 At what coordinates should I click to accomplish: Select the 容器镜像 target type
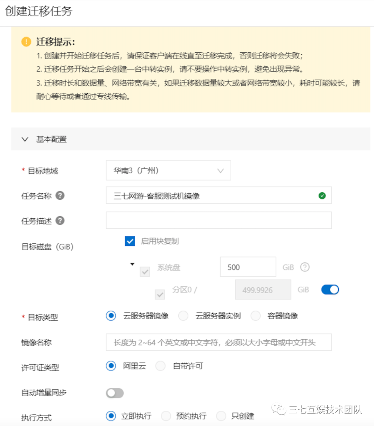(x=256, y=316)
